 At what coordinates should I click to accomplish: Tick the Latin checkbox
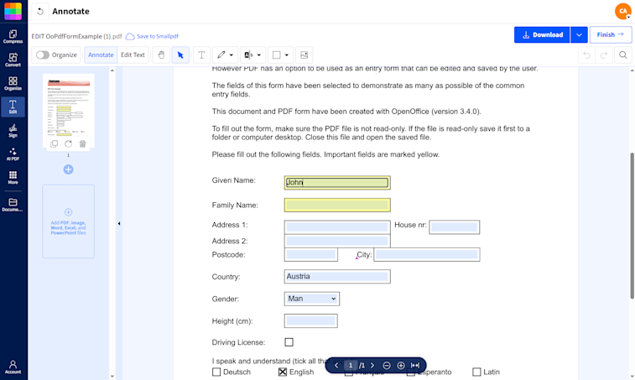coord(476,372)
